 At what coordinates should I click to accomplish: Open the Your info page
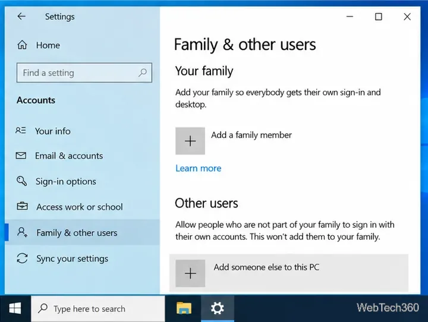(53, 131)
